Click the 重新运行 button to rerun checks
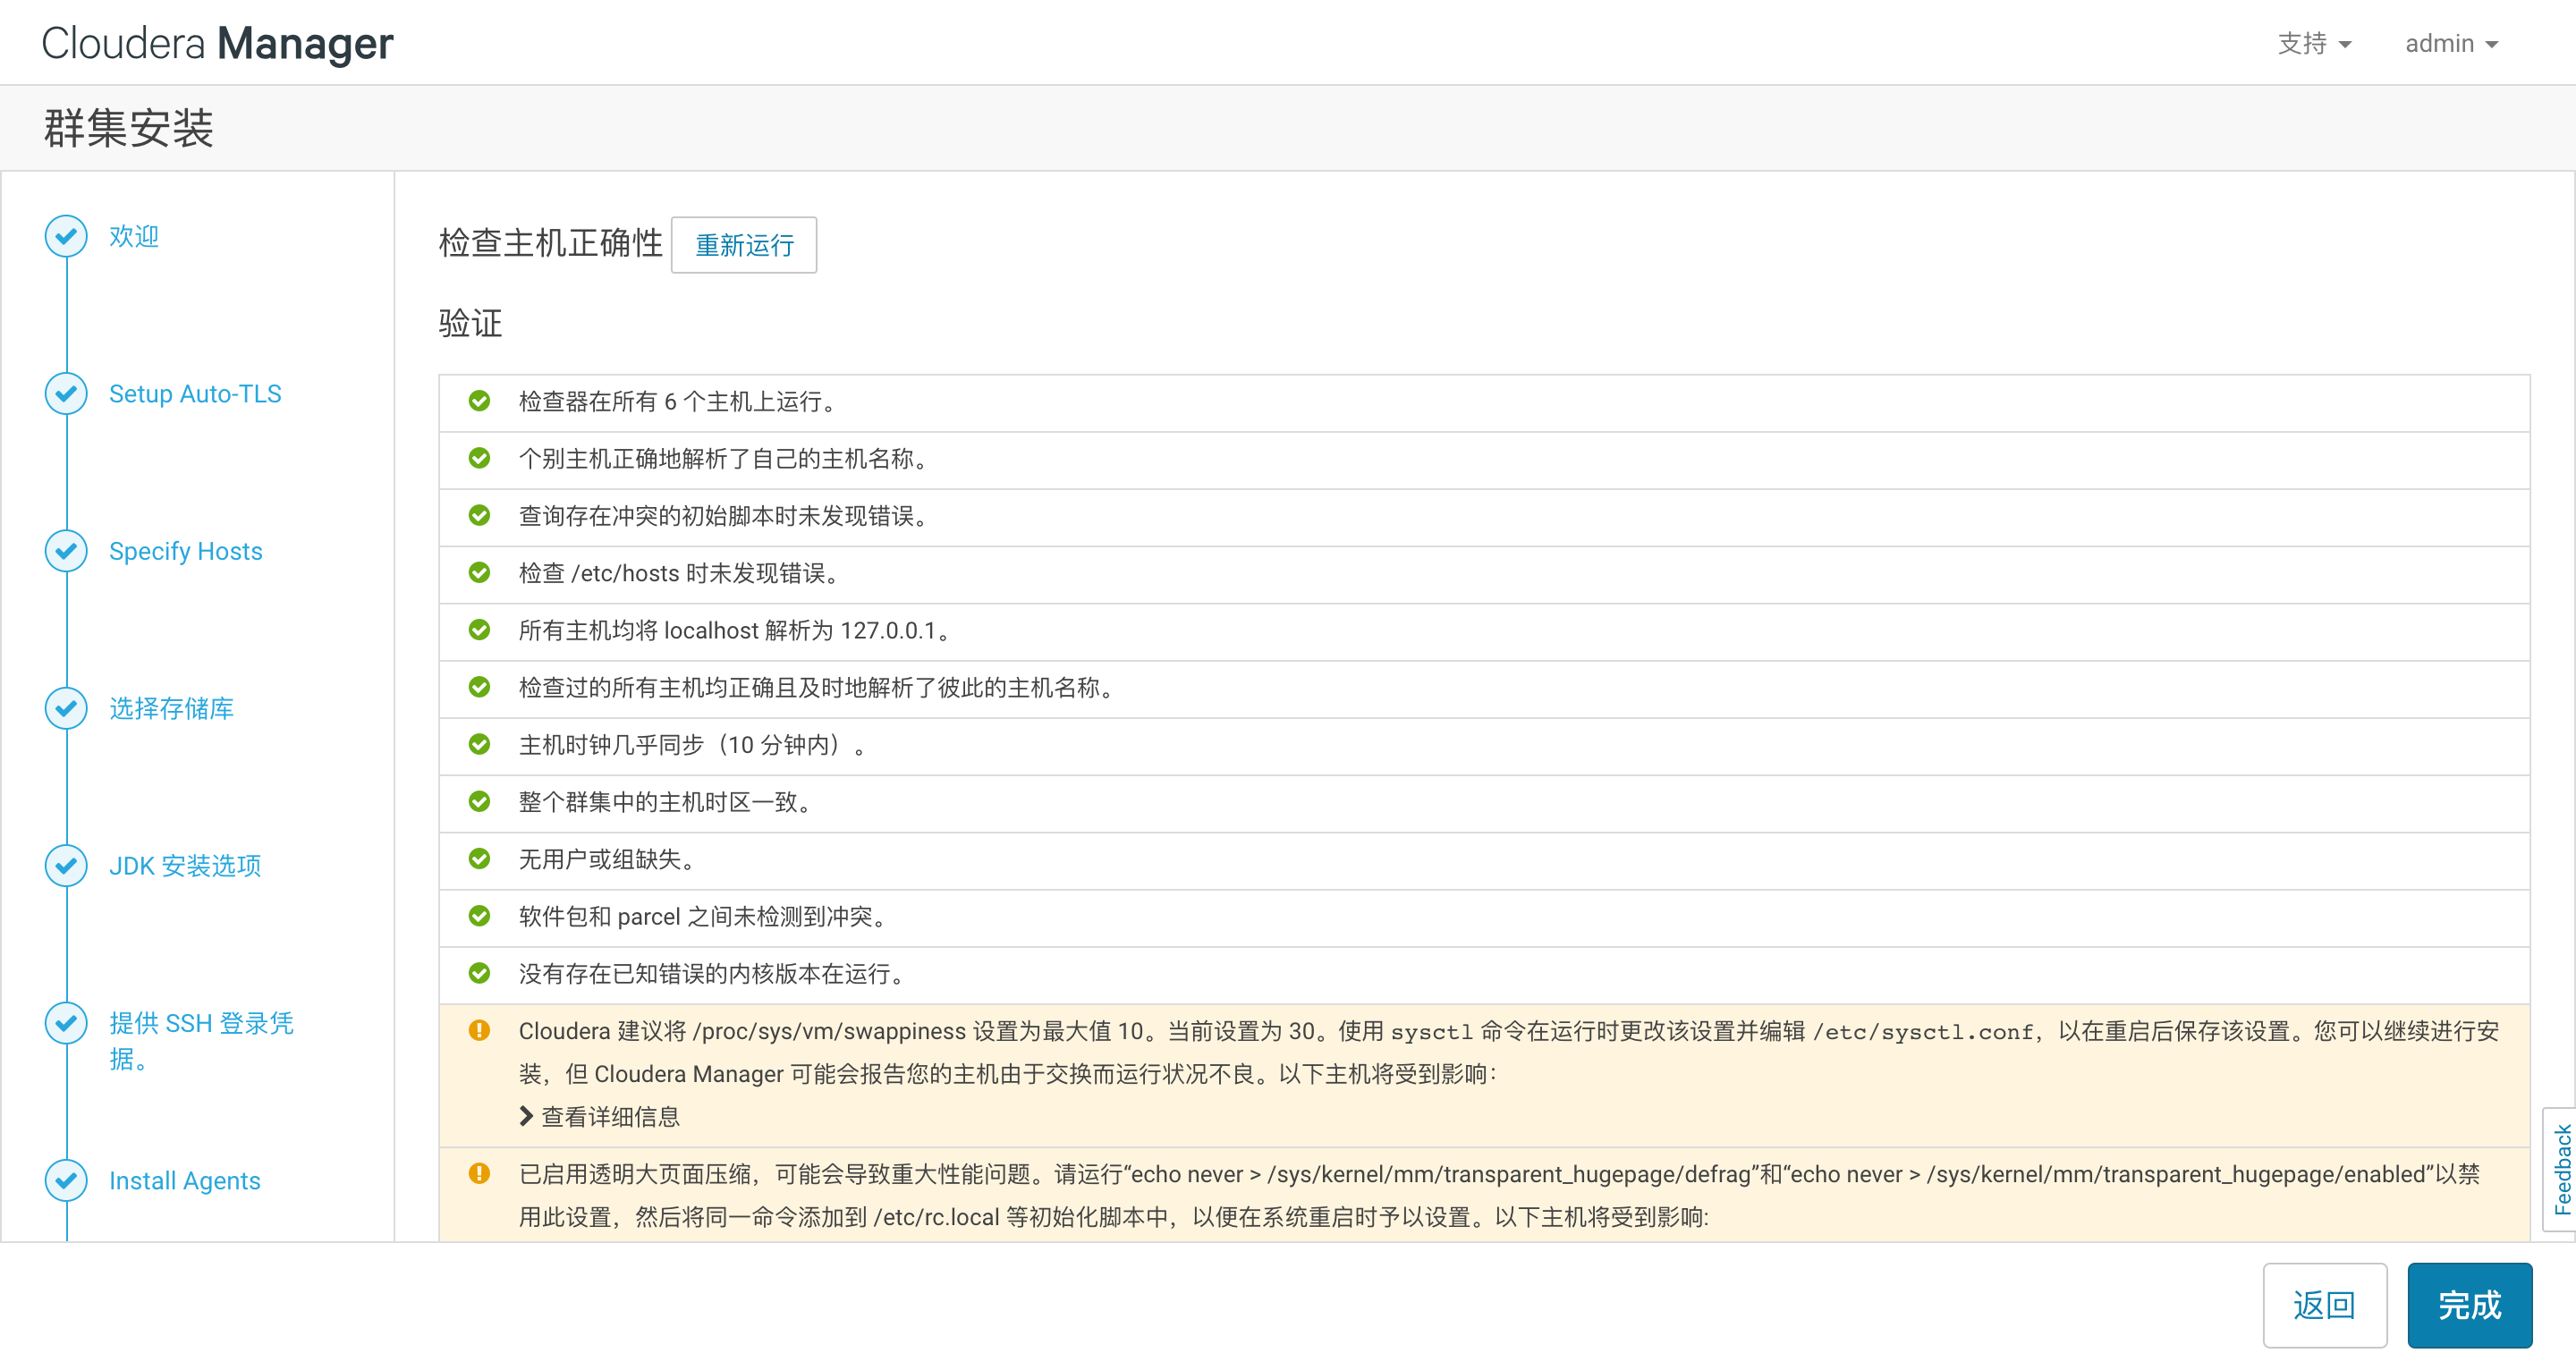 743,246
